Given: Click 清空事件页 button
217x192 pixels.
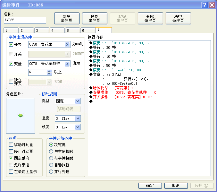Looking at the screenshot, I should (x=178, y=18).
